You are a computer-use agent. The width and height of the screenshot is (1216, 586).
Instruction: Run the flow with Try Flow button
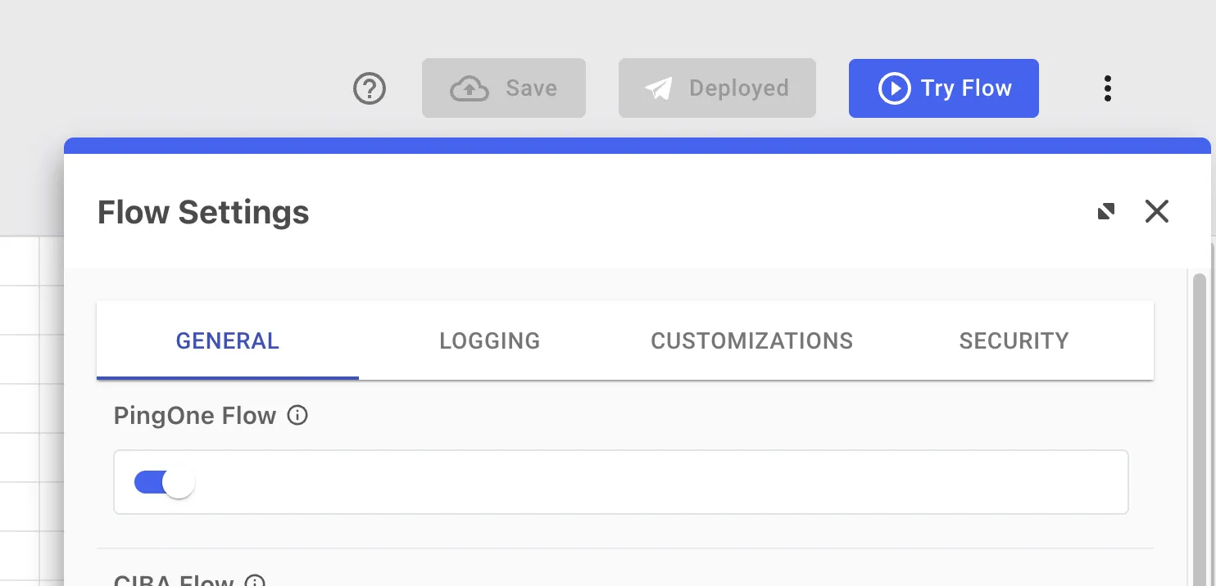click(944, 88)
